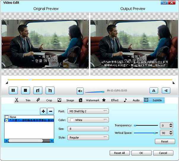This screenshot has height=161, width=179.
Task: Go to the Audio tab
Action: pyautogui.click(x=136, y=100)
